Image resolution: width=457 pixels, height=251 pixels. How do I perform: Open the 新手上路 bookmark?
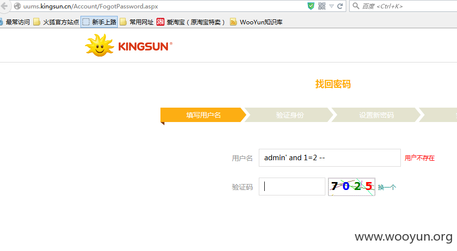99,22
